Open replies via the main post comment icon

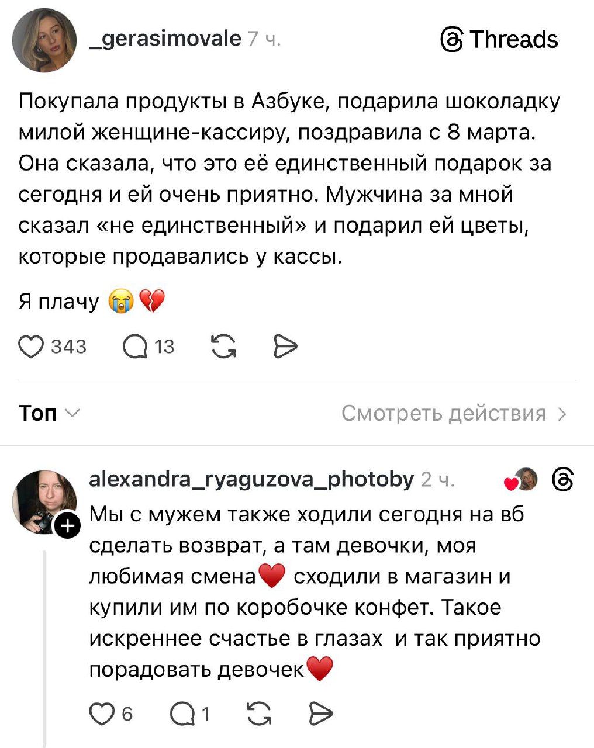click(136, 347)
